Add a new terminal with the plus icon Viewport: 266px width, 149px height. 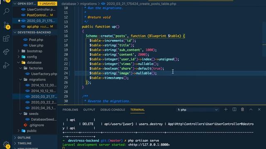click(x=226, y=109)
